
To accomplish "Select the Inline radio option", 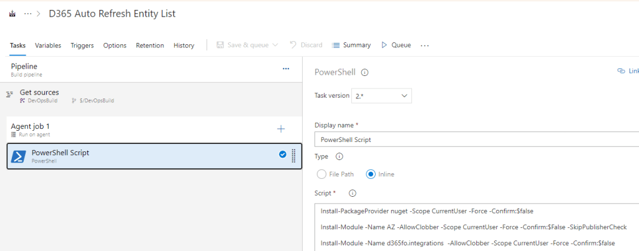I will point(371,174).
